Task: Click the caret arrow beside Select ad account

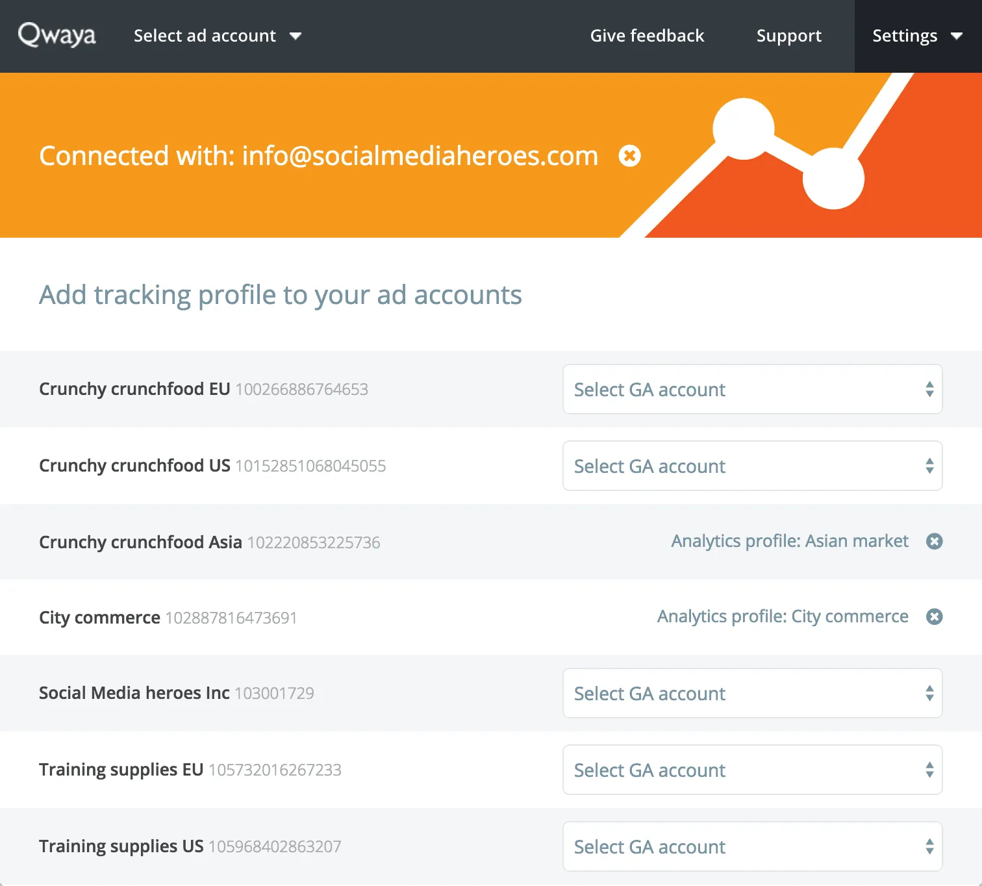Action: point(296,36)
